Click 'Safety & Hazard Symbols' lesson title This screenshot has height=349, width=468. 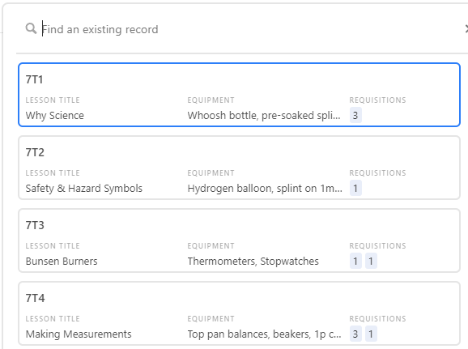(84, 189)
